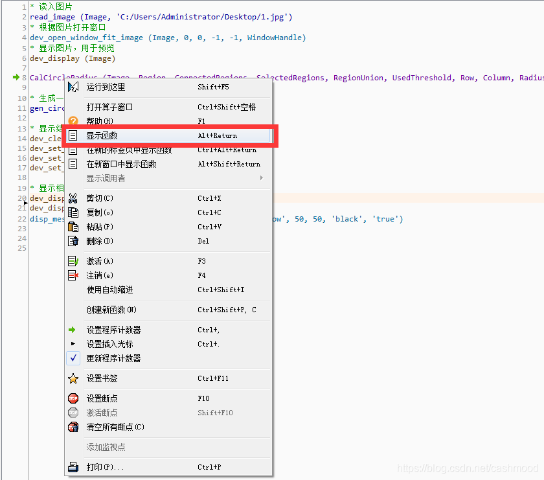Click the delete trash icon beside 删除
544x480 pixels.
pyautogui.click(x=73, y=241)
